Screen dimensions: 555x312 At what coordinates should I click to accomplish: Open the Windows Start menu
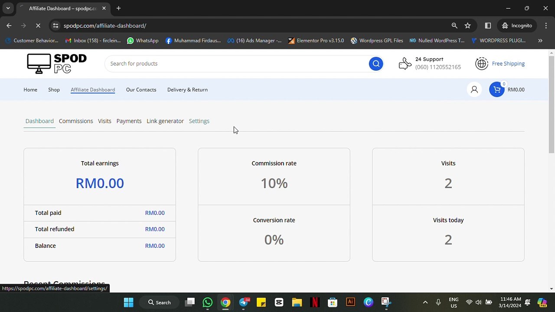coord(129,302)
